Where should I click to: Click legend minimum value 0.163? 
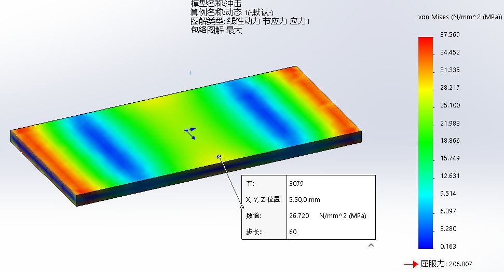click(448, 246)
